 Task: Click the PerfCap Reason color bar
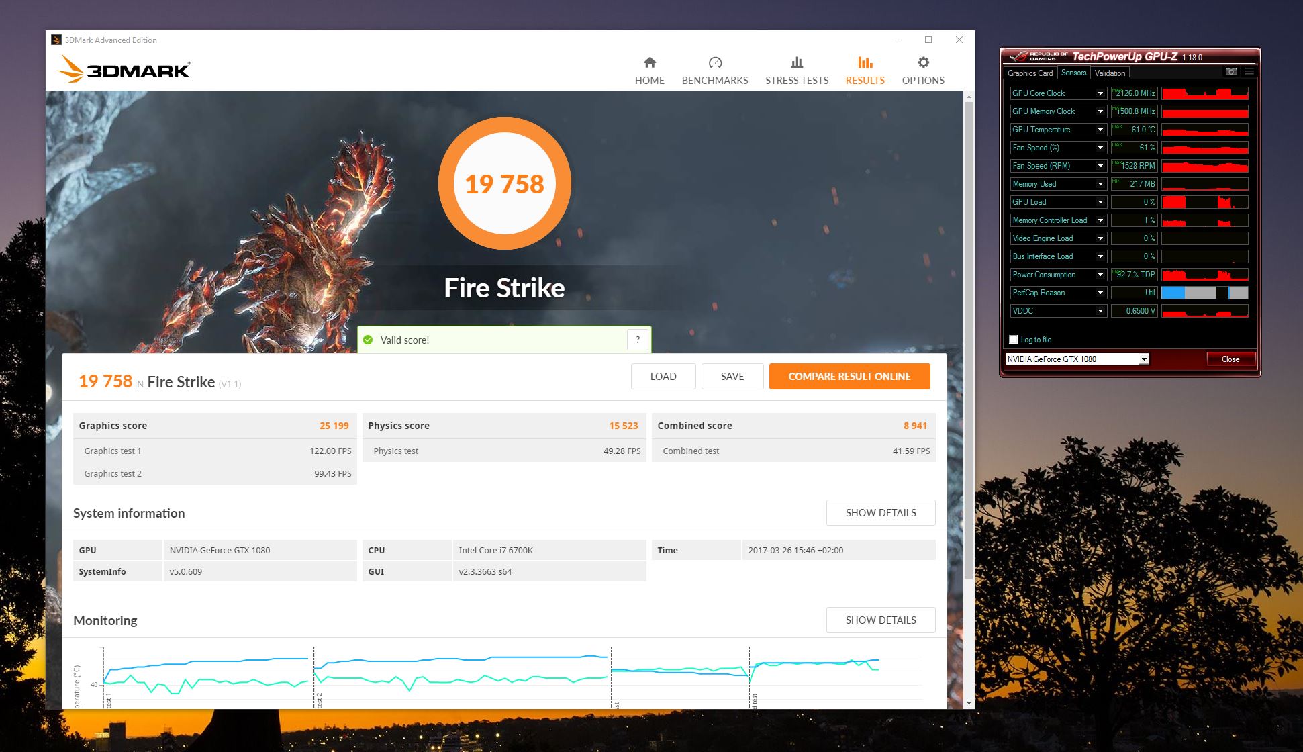coord(1204,293)
